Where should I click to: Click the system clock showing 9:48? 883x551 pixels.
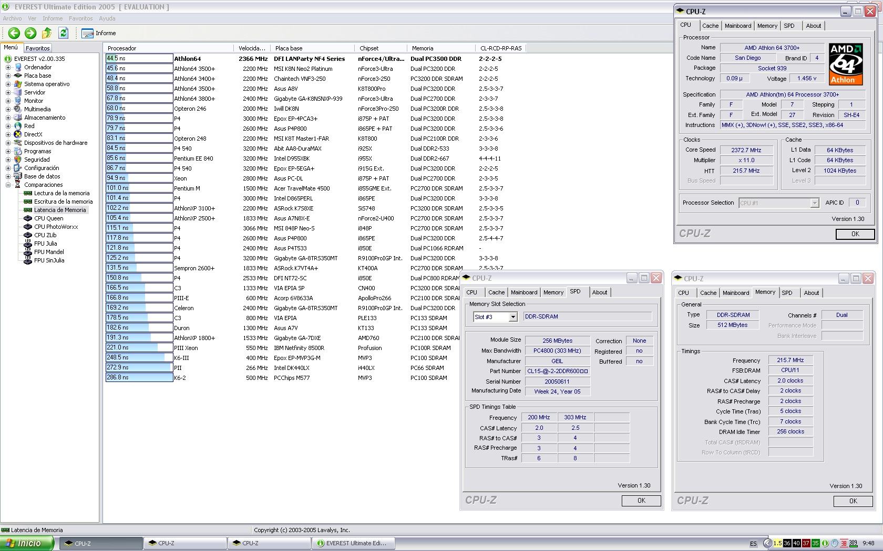[x=868, y=544]
